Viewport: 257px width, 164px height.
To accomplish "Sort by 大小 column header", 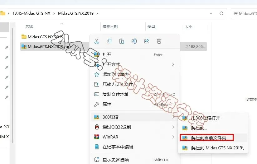I will pyautogui.click(x=188, y=26).
